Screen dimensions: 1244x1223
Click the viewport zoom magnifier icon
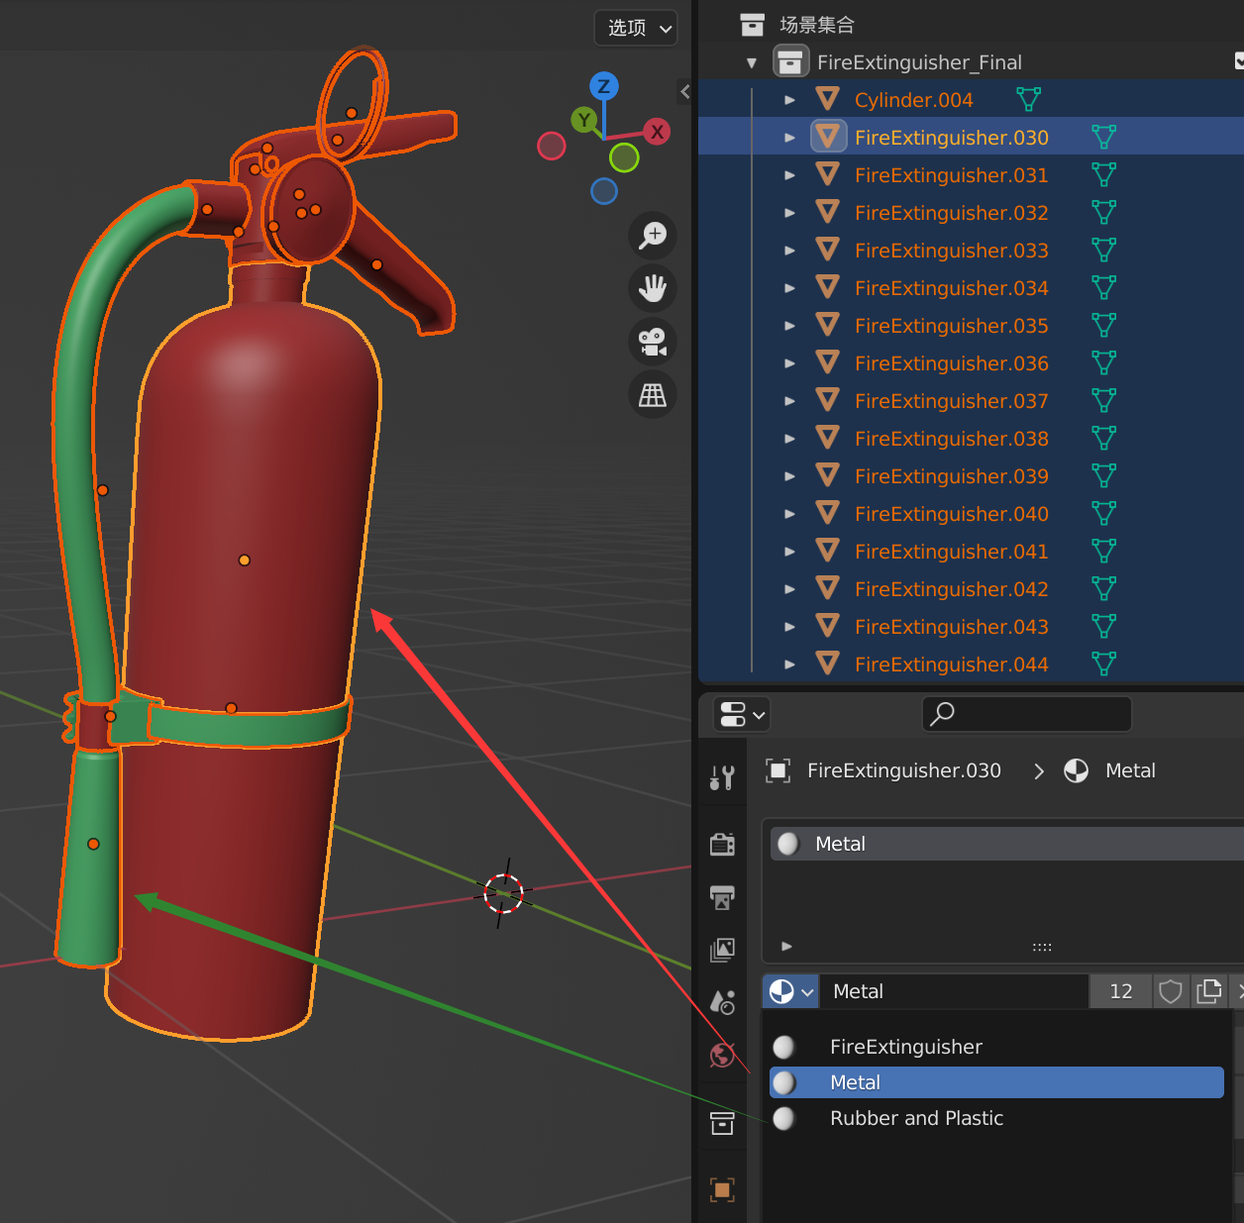(x=652, y=236)
